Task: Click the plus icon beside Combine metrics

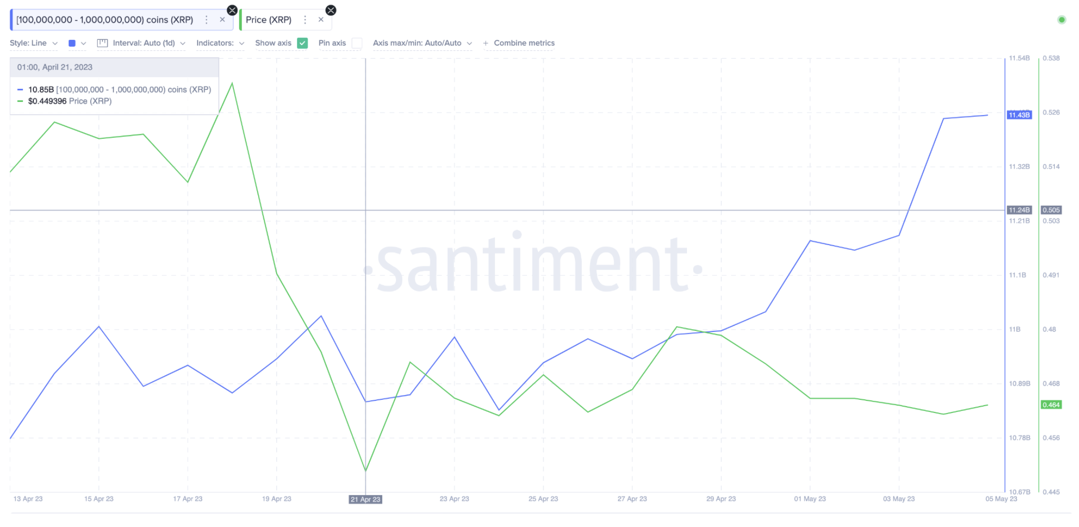Action: (x=486, y=43)
